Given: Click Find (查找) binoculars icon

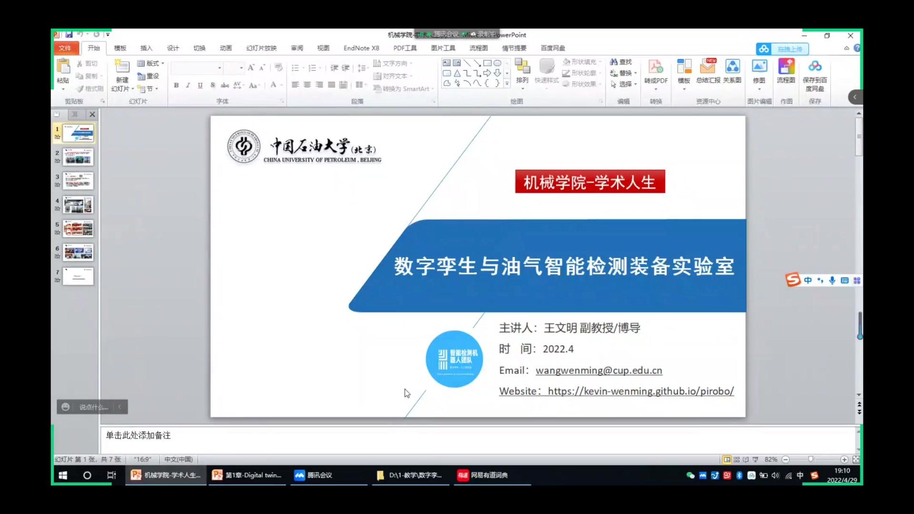Looking at the screenshot, I should [x=614, y=62].
